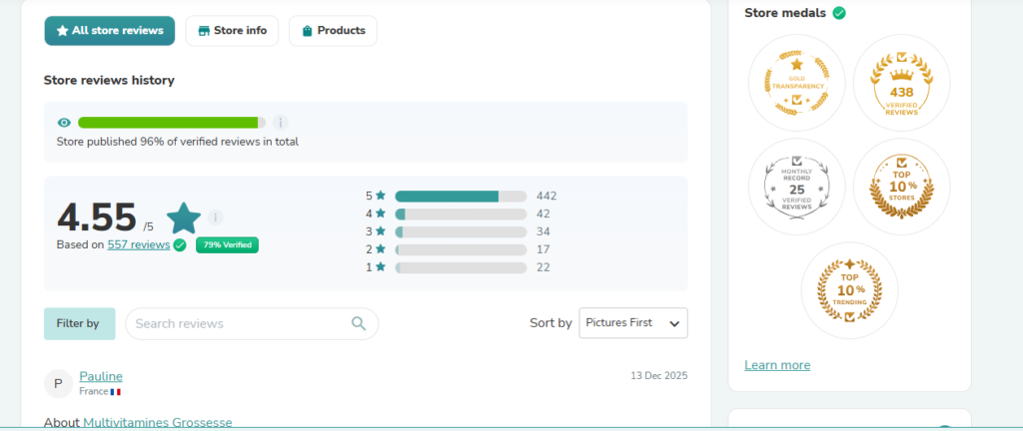Click info icon next to 4.55 rating
Screen dimensions: 1023x431
click(x=216, y=217)
